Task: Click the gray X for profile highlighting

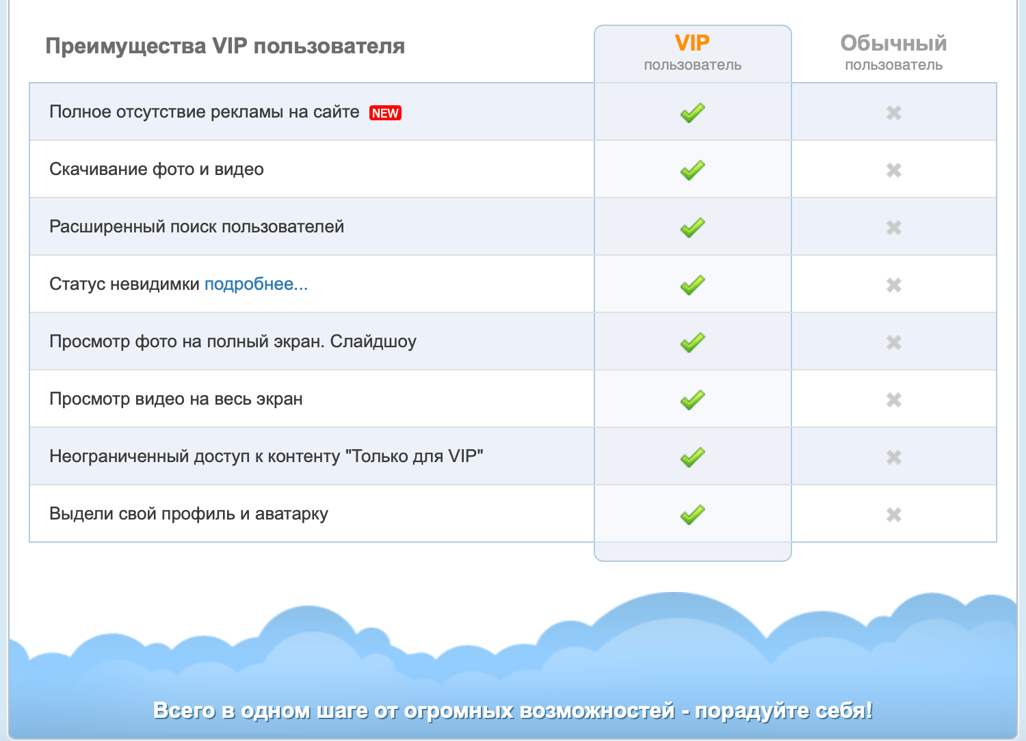Action: pyautogui.click(x=893, y=515)
